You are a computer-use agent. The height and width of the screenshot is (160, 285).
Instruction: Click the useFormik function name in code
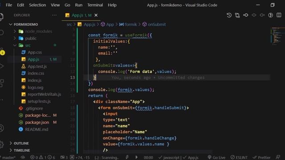point(136,35)
